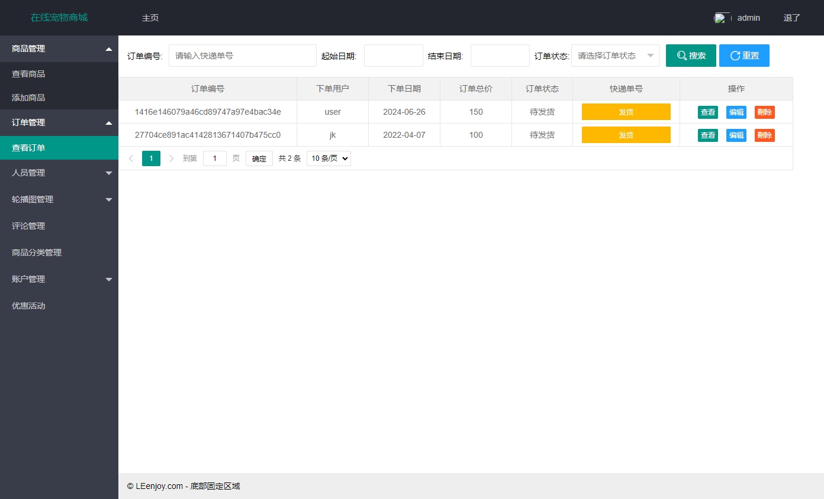Viewport: 824px width, 499px height.
Task: Click the search magnifier icon on 搜索 button
Action: [683, 55]
